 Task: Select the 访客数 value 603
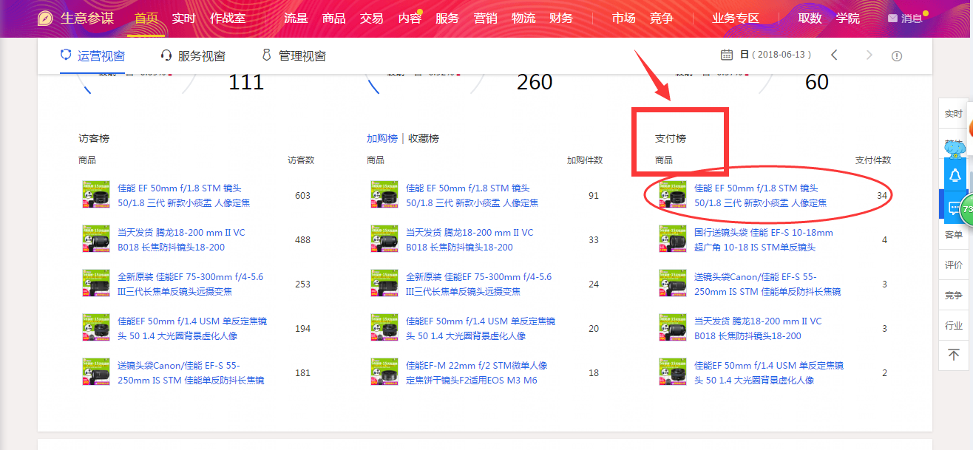coord(302,196)
